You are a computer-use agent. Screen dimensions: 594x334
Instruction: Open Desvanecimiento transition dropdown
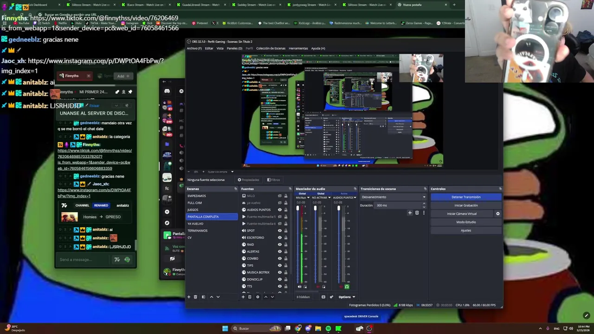[394, 197]
